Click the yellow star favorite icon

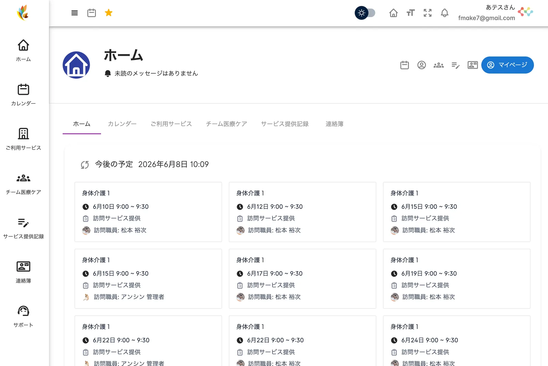pos(109,13)
